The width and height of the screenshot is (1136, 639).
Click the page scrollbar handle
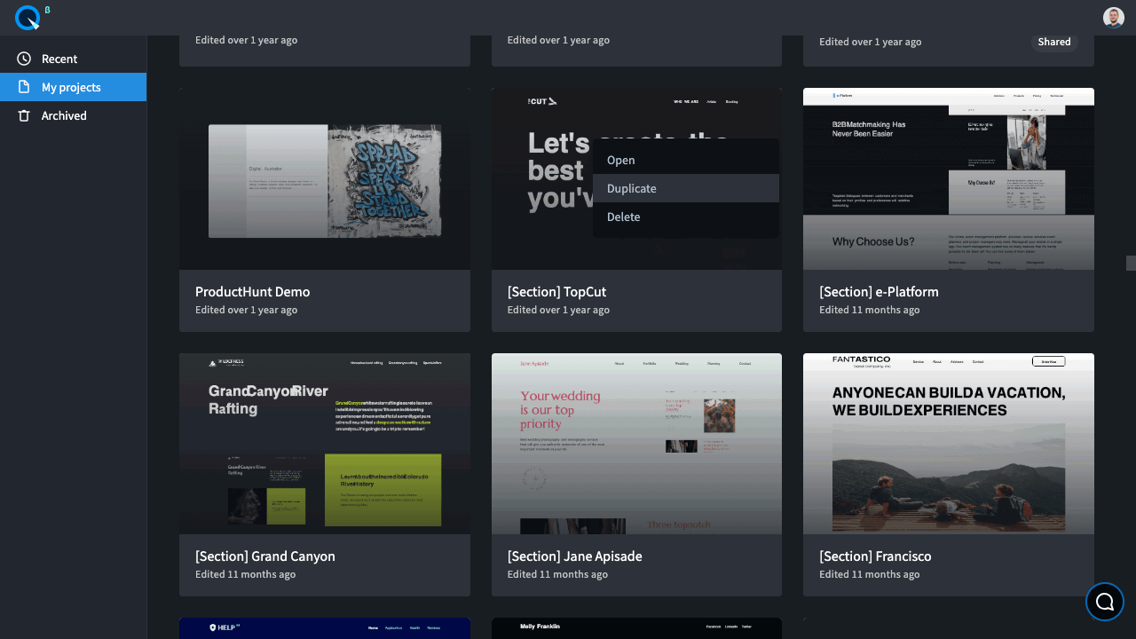pos(1131,263)
